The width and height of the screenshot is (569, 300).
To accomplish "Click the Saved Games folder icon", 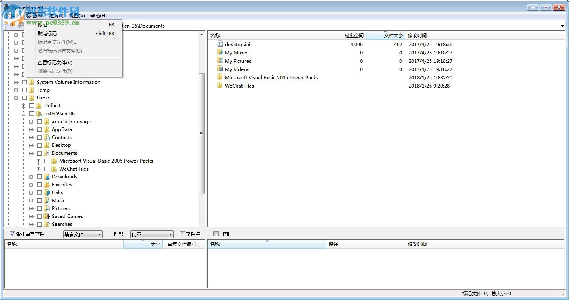I will pos(47,216).
